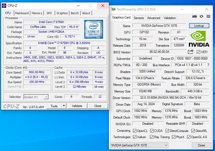Switch to the Bench tab
This screenshot has width=215, height=151.
click(x=75, y=13)
